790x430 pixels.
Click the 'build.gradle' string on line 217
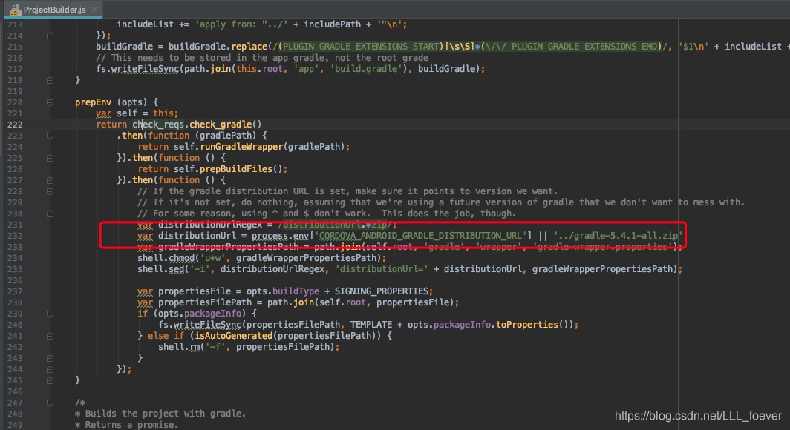(x=366, y=68)
